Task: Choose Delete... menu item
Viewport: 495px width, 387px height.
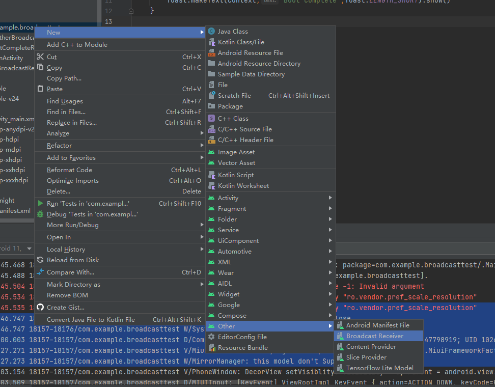Action: click(120, 191)
